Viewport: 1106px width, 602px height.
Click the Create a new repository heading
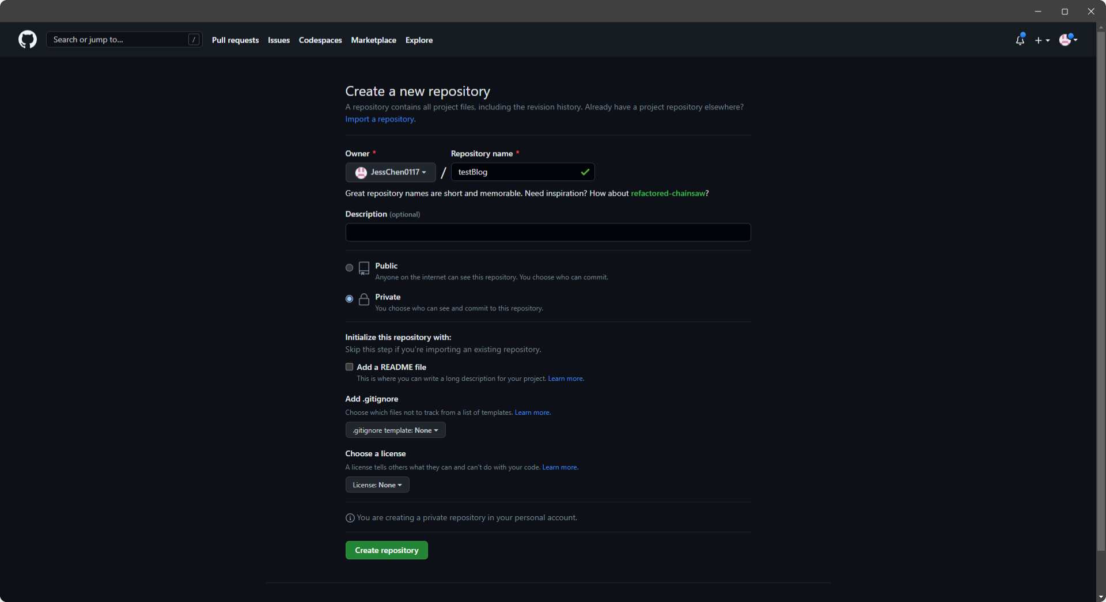point(418,92)
